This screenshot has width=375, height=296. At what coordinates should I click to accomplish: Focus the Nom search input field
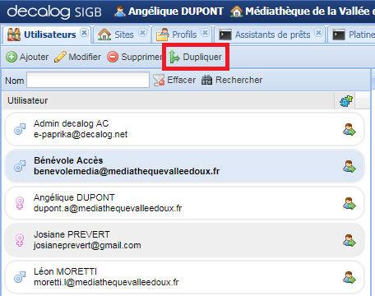click(88, 80)
